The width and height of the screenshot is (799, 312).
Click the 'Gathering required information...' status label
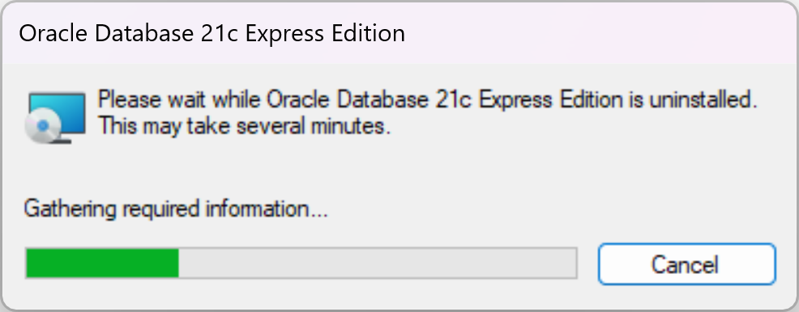[176, 209]
